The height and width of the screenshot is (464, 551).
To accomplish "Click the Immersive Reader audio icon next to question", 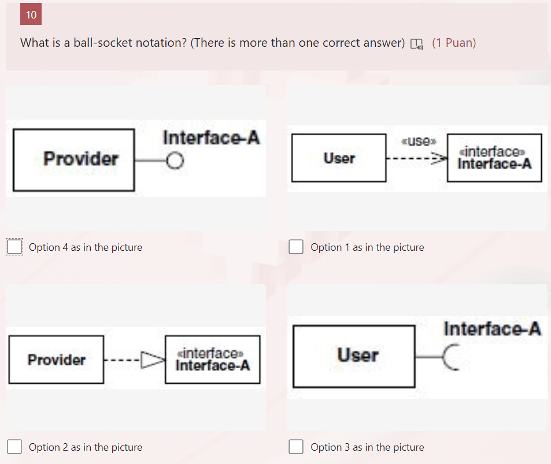I will pyautogui.click(x=415, y=42).
